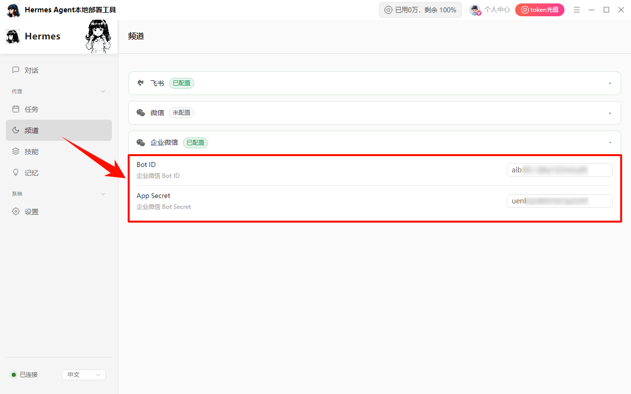Maximize the Hermes Agent window
This screenshot has height=394, width=631.
pyautogui.click(x=606, y=10)
